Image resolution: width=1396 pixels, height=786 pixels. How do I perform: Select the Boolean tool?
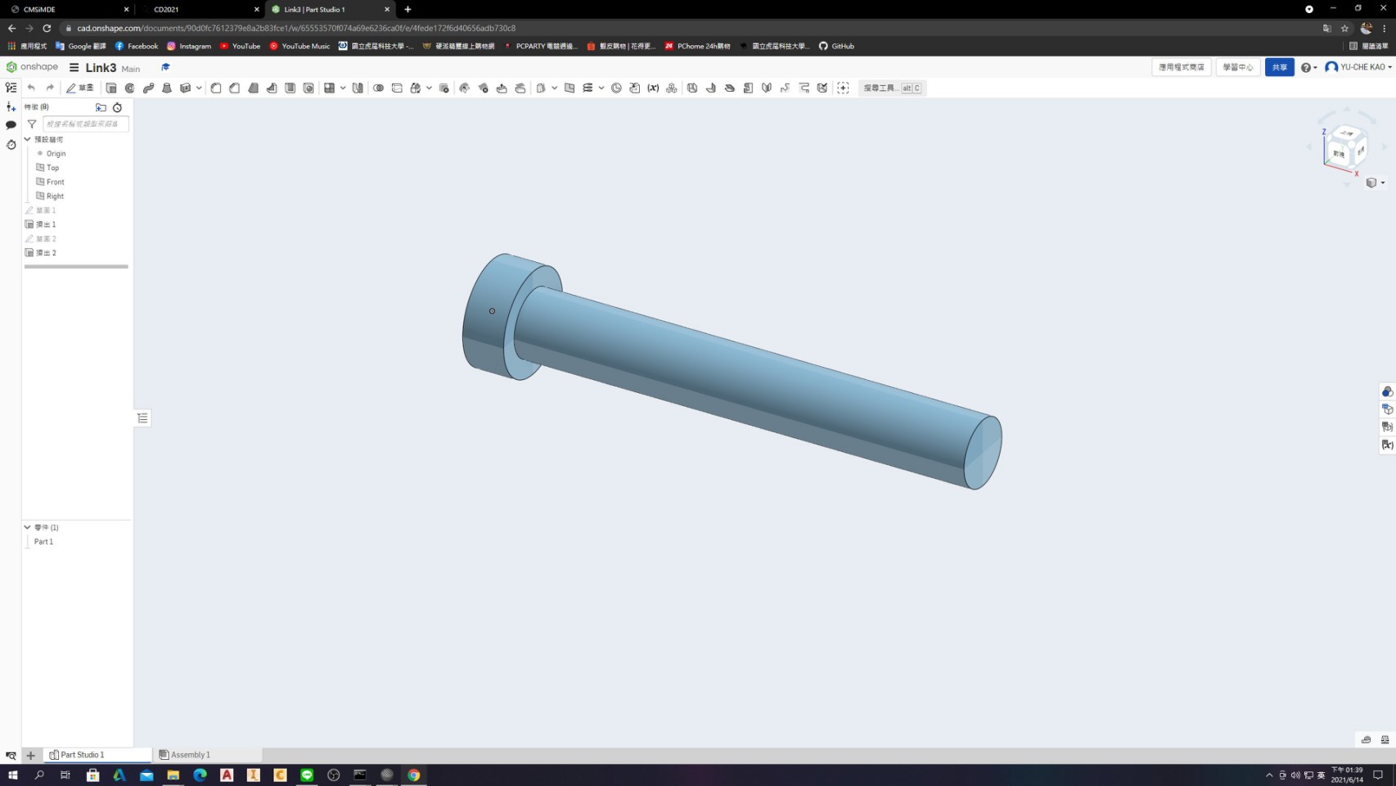[378, 88]
